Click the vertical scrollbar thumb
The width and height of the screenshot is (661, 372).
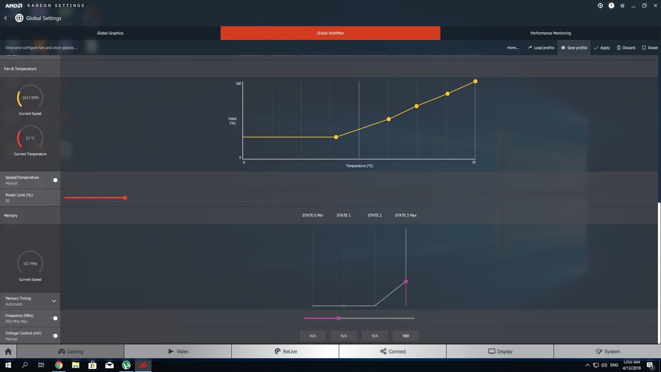tap(658, 272)
